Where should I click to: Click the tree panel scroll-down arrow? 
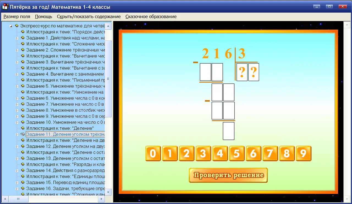109,192
